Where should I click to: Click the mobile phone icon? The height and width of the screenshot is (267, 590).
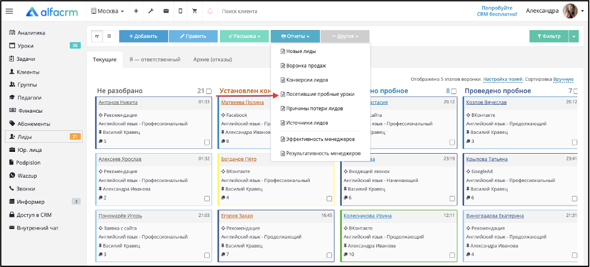[180, 11]
